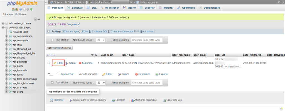Viewport: 285px width, 111px height.
Task: Click the log out door icon
Action: coord(17,9)
